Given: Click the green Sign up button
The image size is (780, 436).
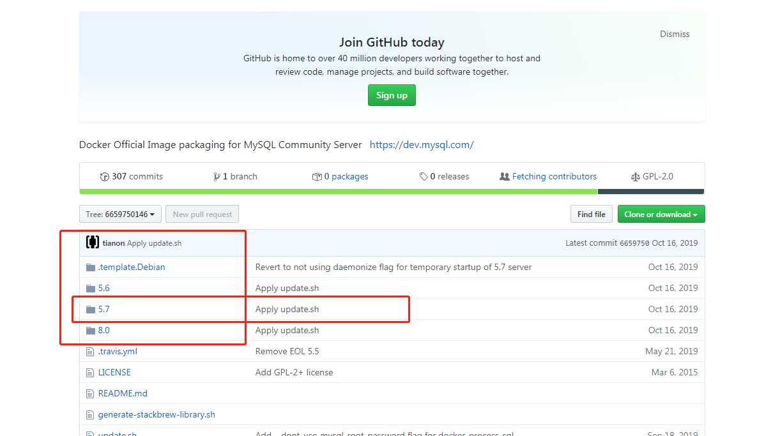Looking at the screenshot, I should point(392,95).
